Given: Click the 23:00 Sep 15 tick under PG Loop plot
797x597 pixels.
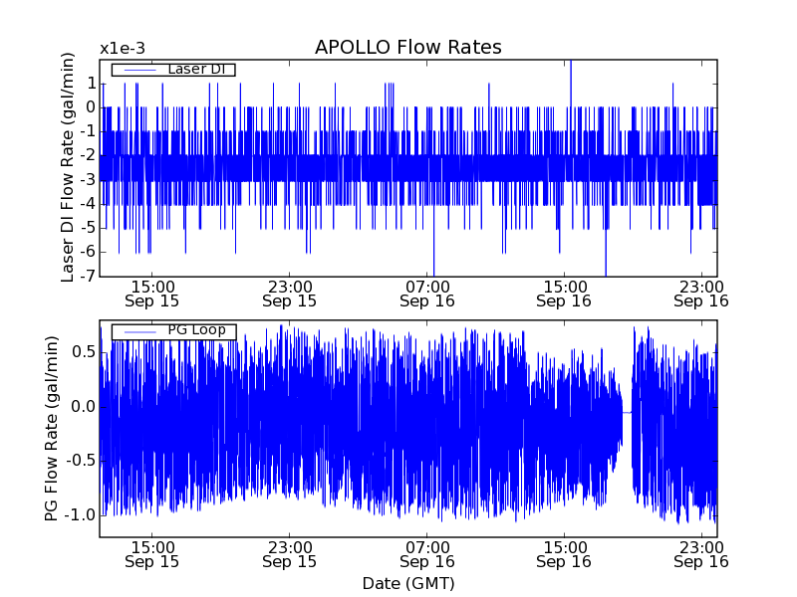Looking at the screenshot, I should tap(289, 555).
